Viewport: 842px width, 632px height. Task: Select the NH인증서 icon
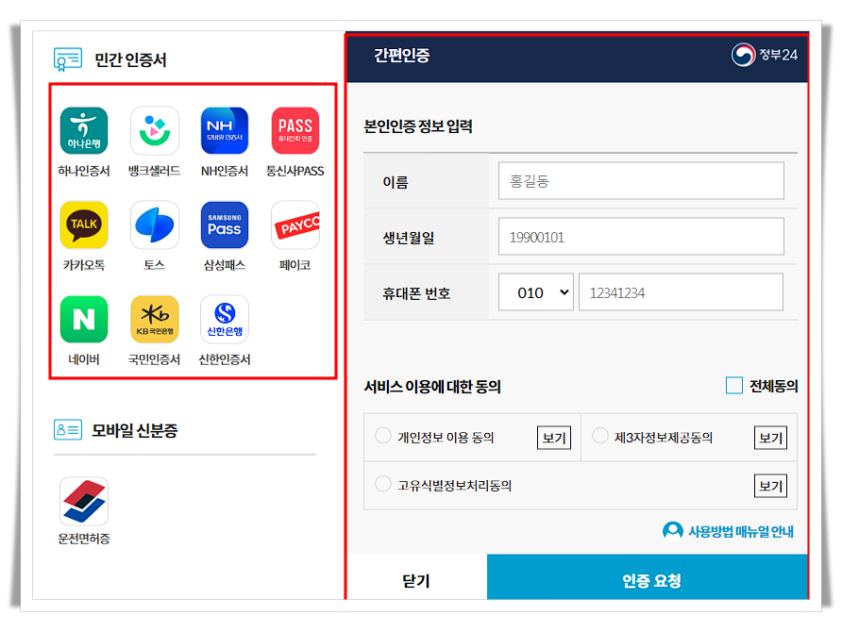click(x=225, y=130)
